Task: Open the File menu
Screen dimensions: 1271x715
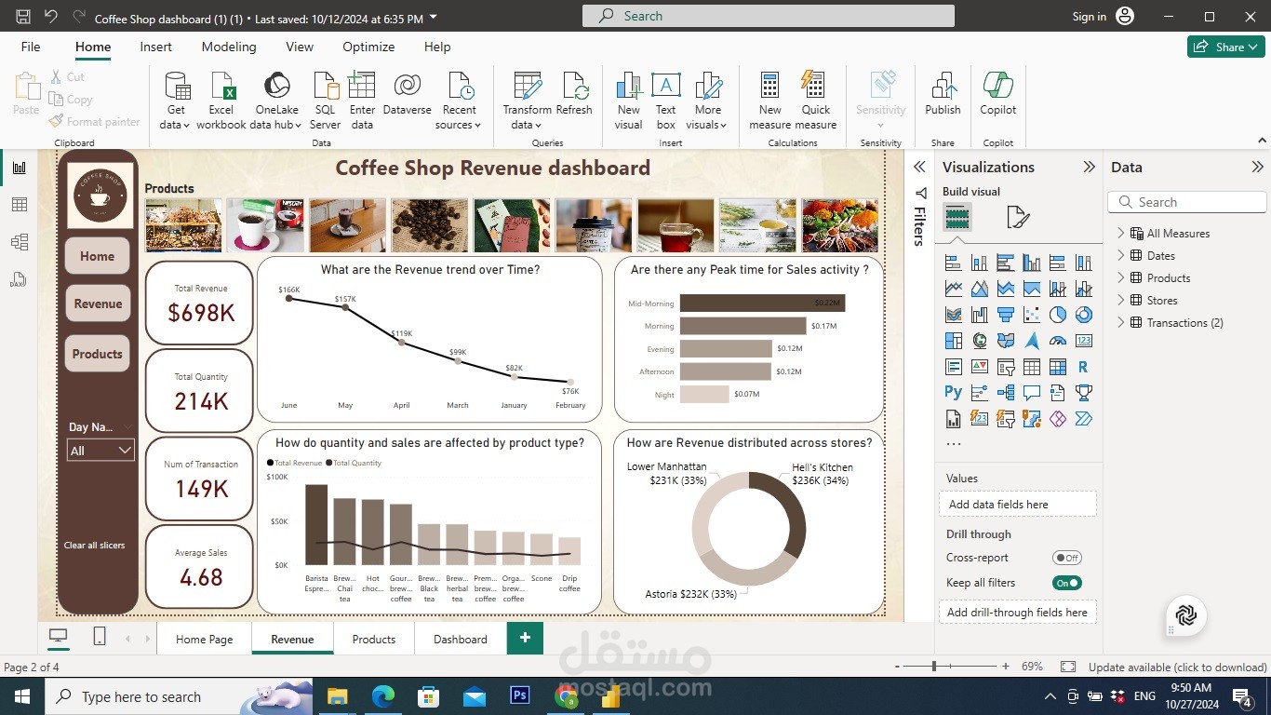Action: coord(31,47)
